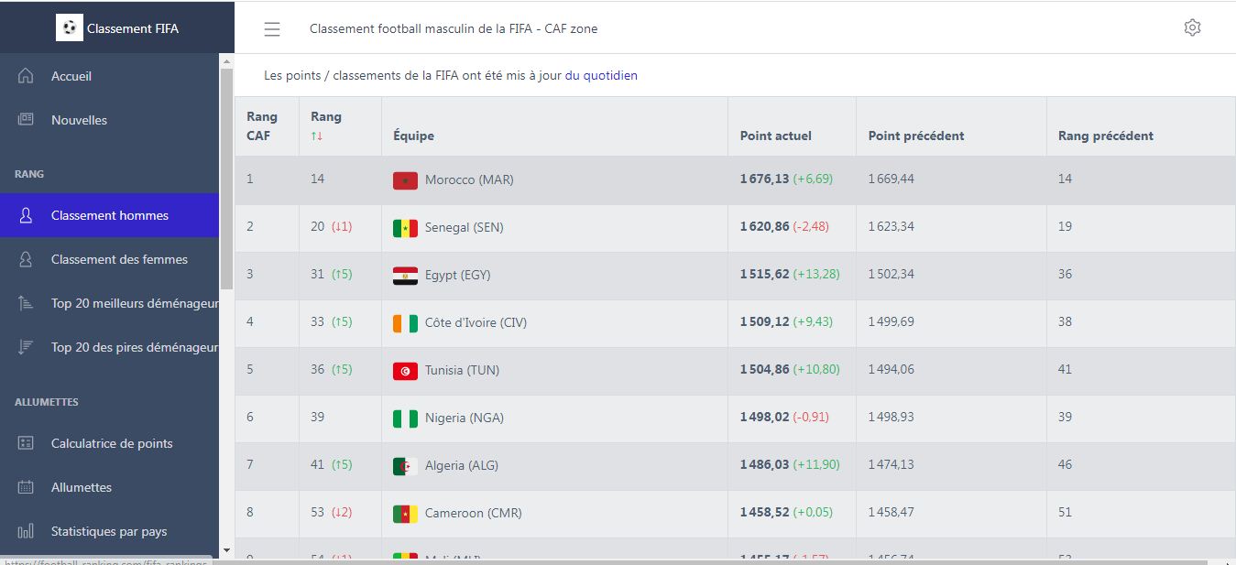Follow the "du quotidien" link
Image resolution: width=1236 pixels, height=565 pixels.
point(601,76)
